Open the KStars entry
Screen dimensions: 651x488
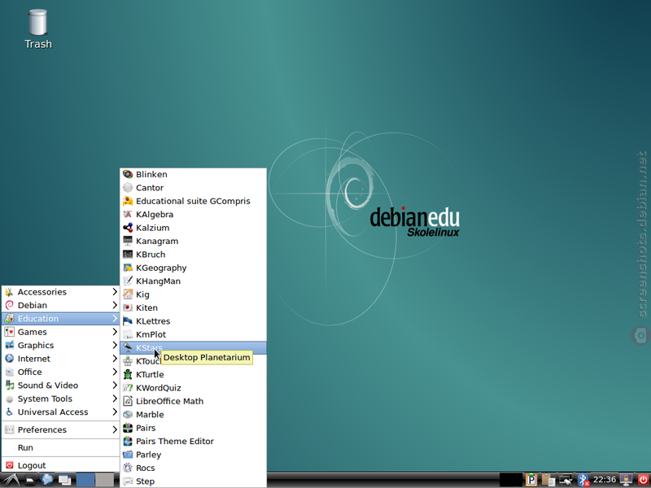[x=193, y=348]
